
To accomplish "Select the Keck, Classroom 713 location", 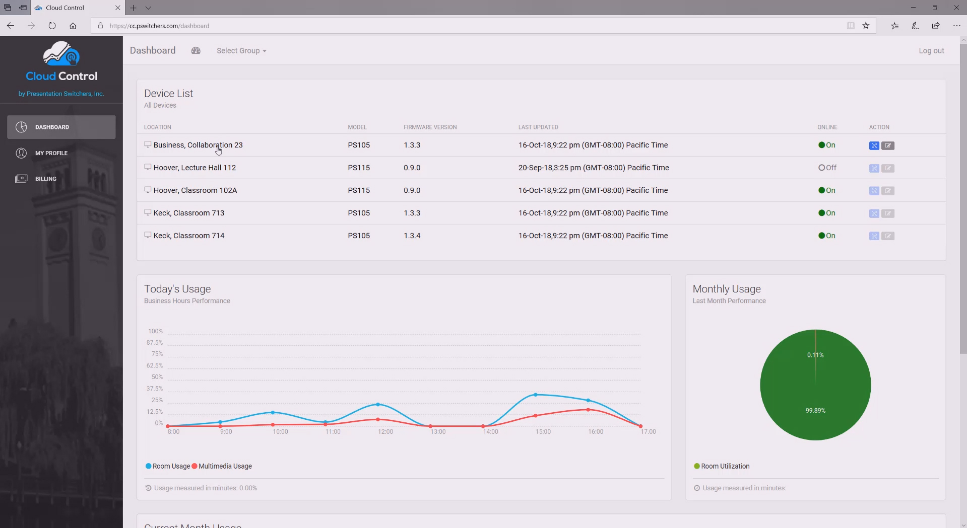I will tap(189, 213).
